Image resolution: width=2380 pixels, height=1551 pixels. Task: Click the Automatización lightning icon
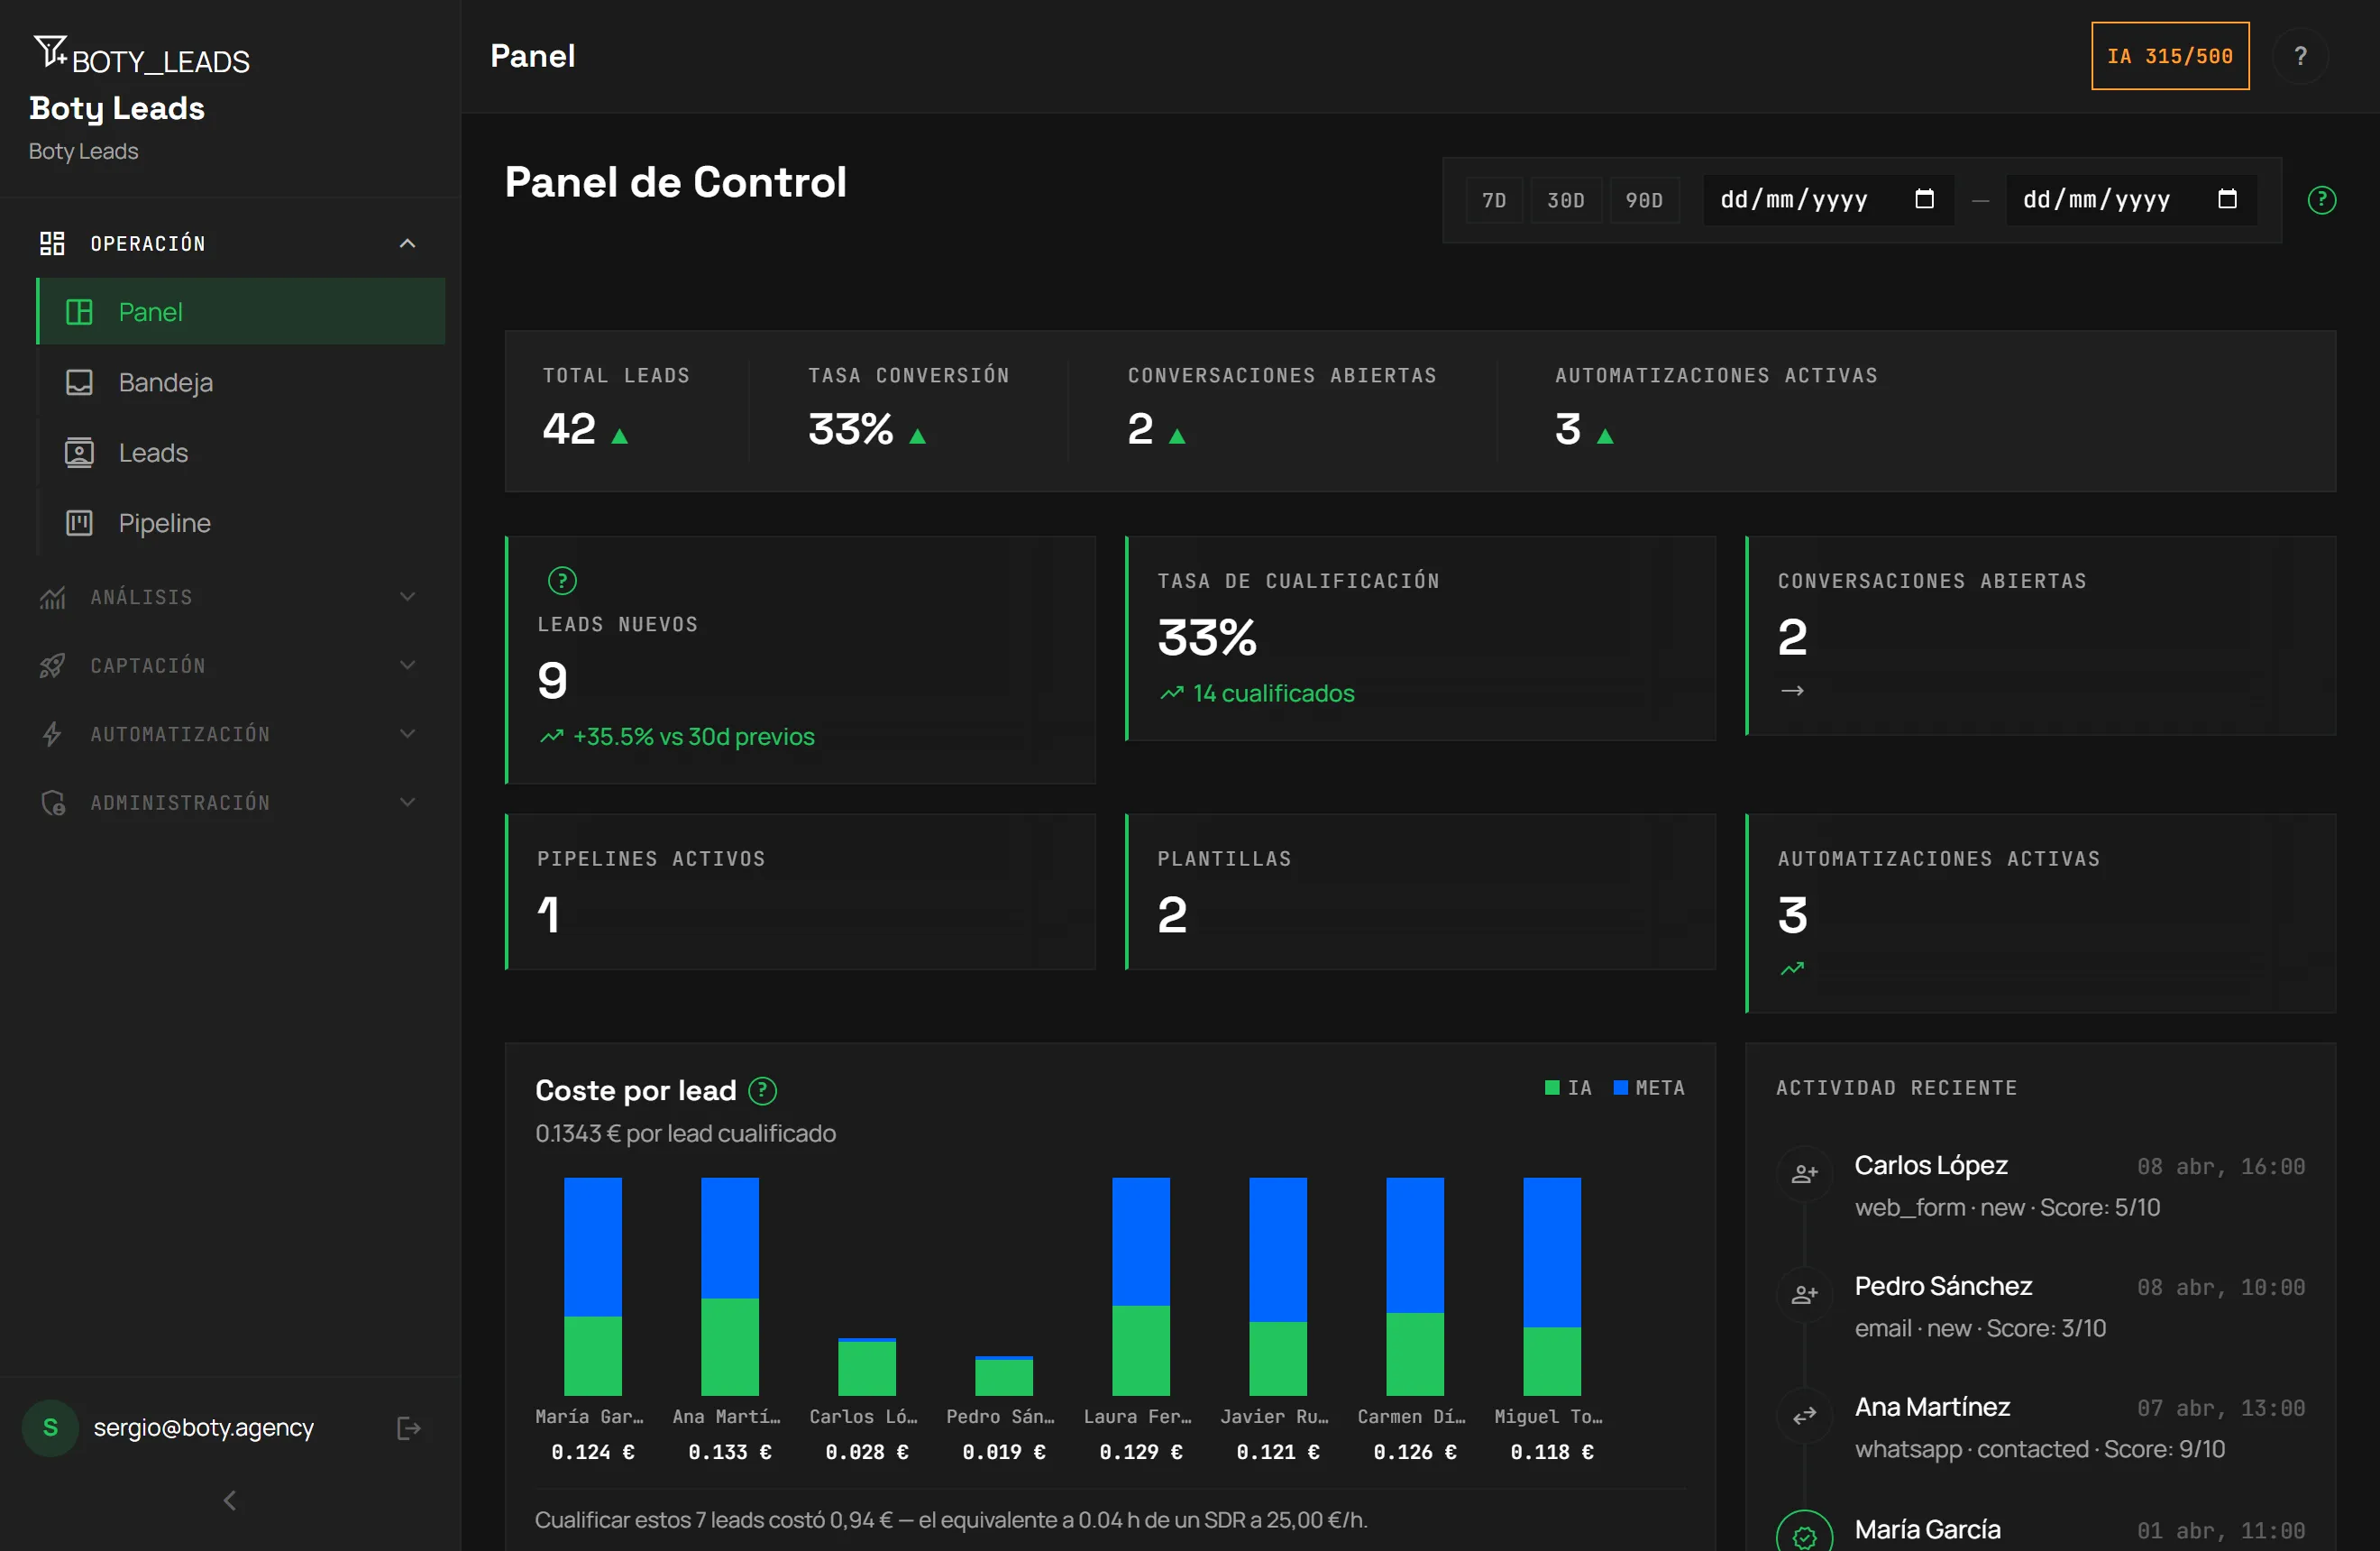(x=52, y=734)
